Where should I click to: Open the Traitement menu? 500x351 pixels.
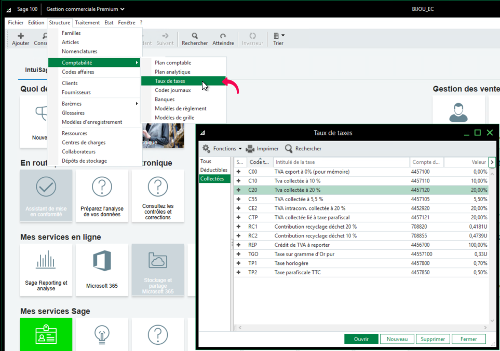87,23
